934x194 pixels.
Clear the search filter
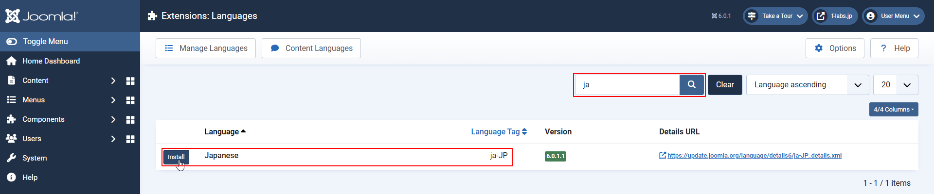coord(725,85)
